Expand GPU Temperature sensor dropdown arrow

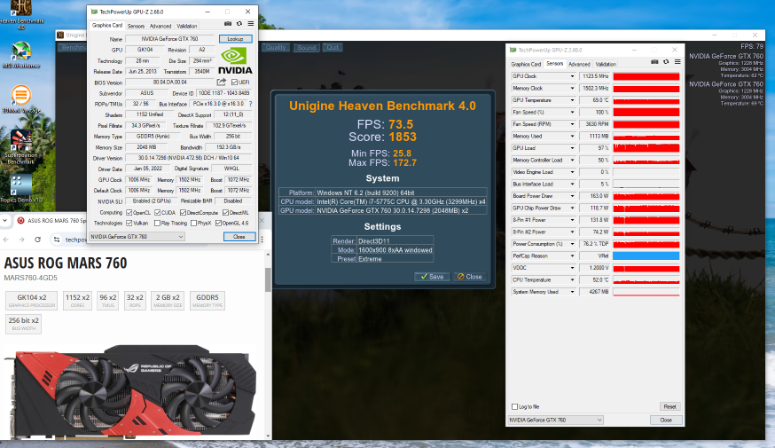click(572, 100)
